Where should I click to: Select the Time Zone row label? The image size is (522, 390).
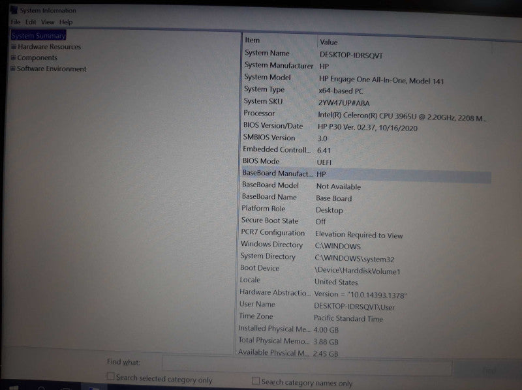(256, 316)
